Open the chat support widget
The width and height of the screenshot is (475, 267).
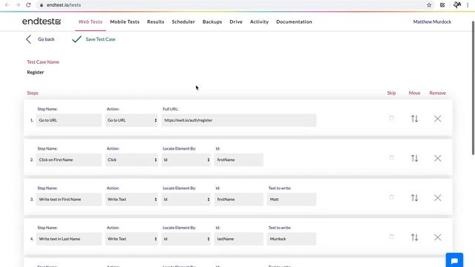point(454,260)
